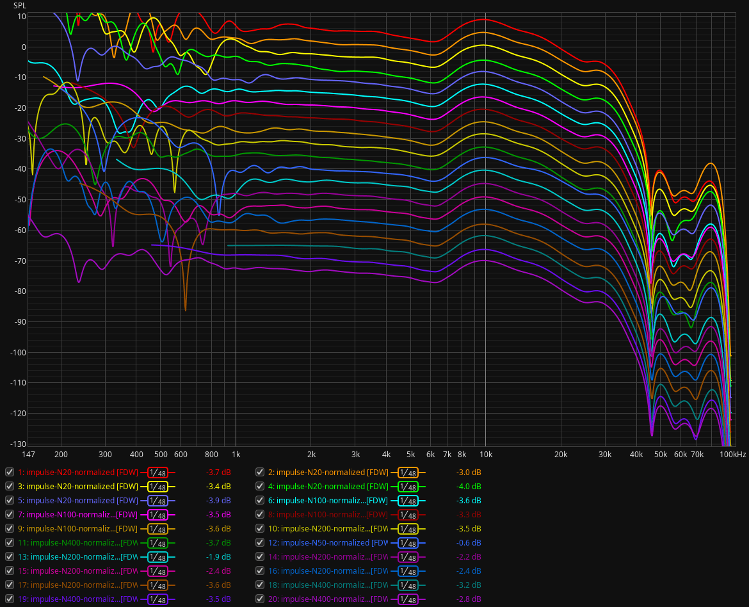
Task: Click the -1.9 dB value of trace 13
Action: [x=218, y=557]
